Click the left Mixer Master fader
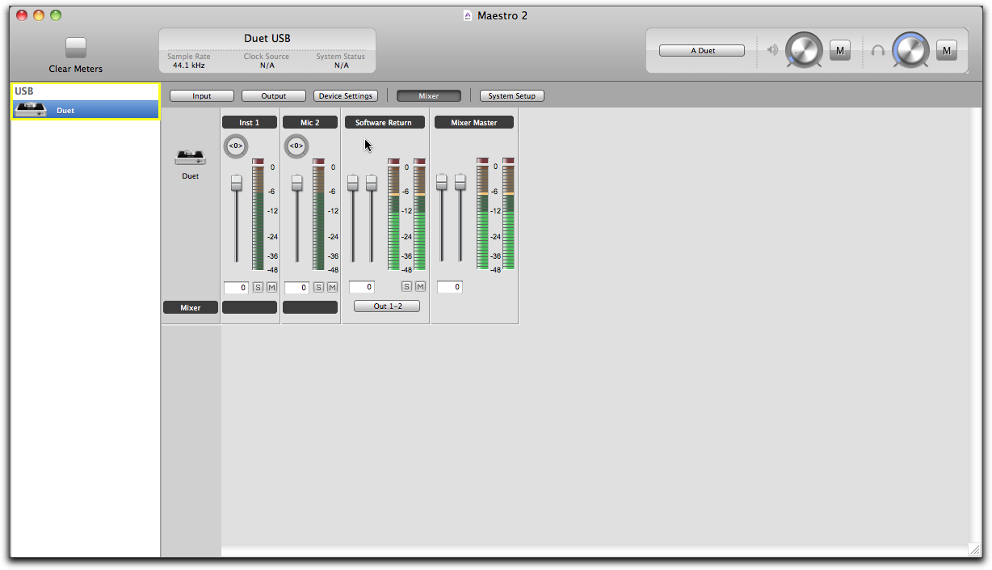 [x=442, y=182]
